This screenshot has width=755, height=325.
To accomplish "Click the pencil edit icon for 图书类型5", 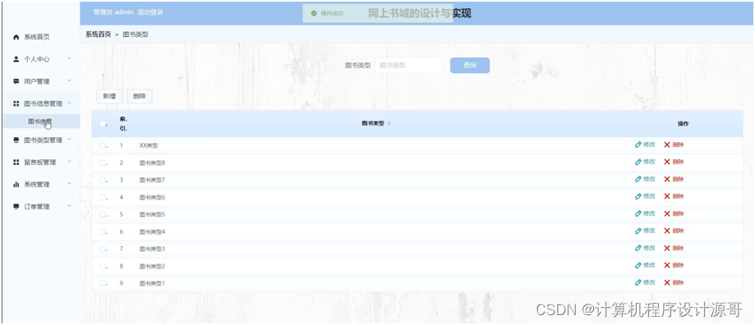I will click(638, 213).
